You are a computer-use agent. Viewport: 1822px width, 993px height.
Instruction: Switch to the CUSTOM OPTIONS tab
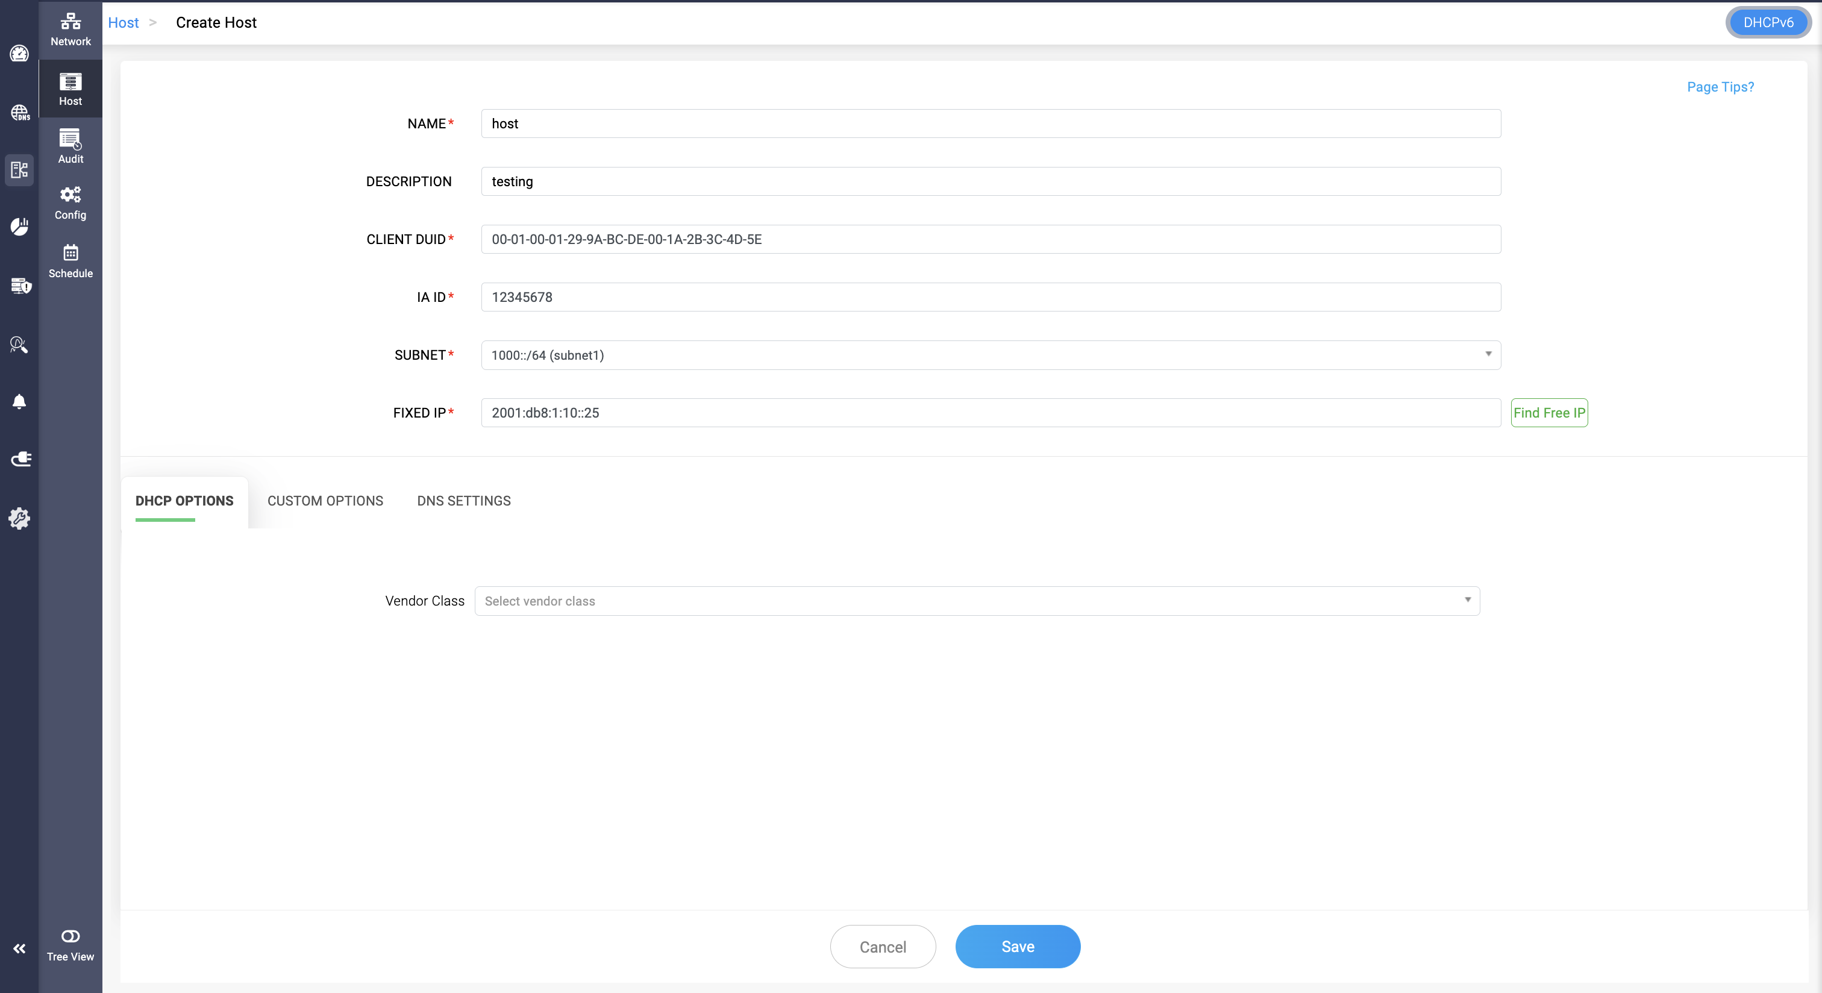tap(325, 501)
